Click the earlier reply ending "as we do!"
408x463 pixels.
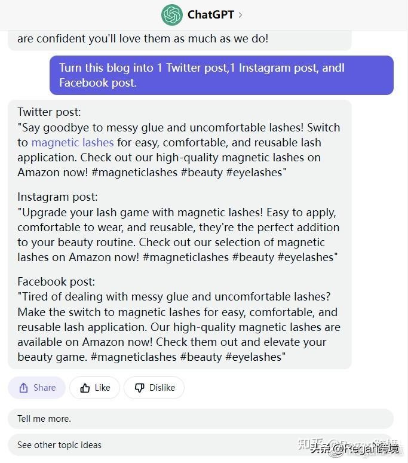click(x=143, y=39)
